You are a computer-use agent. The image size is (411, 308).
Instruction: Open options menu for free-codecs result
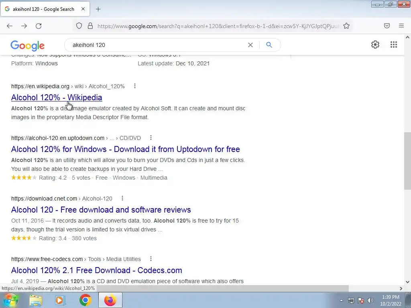(151, 259)
